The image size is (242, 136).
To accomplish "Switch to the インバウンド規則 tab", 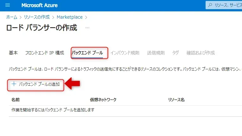I will 125,53.
